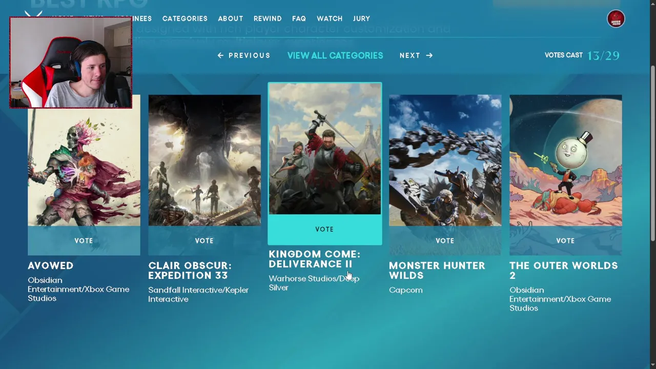Vote for Clair Obscur: Expedition 33
656x369 pixels.
204,240
